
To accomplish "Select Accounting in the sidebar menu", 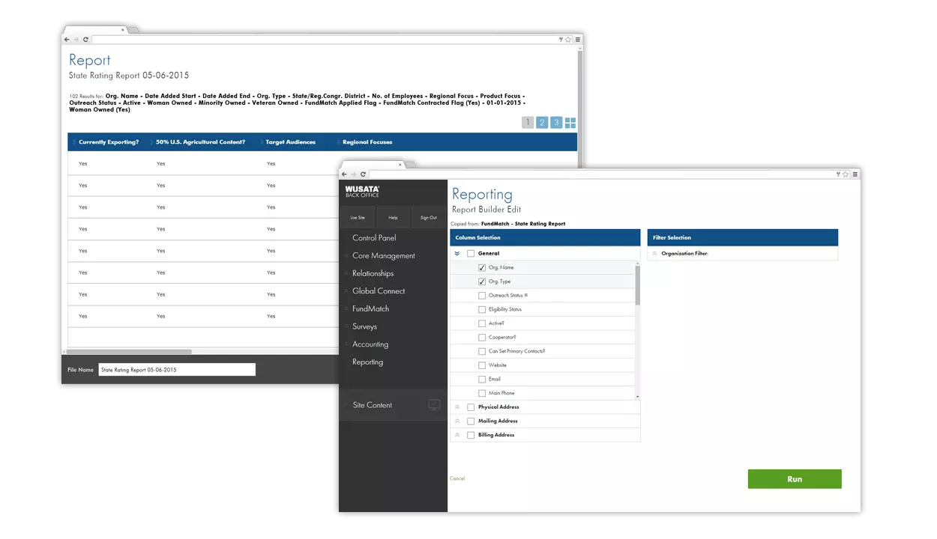I will (370, 344).
